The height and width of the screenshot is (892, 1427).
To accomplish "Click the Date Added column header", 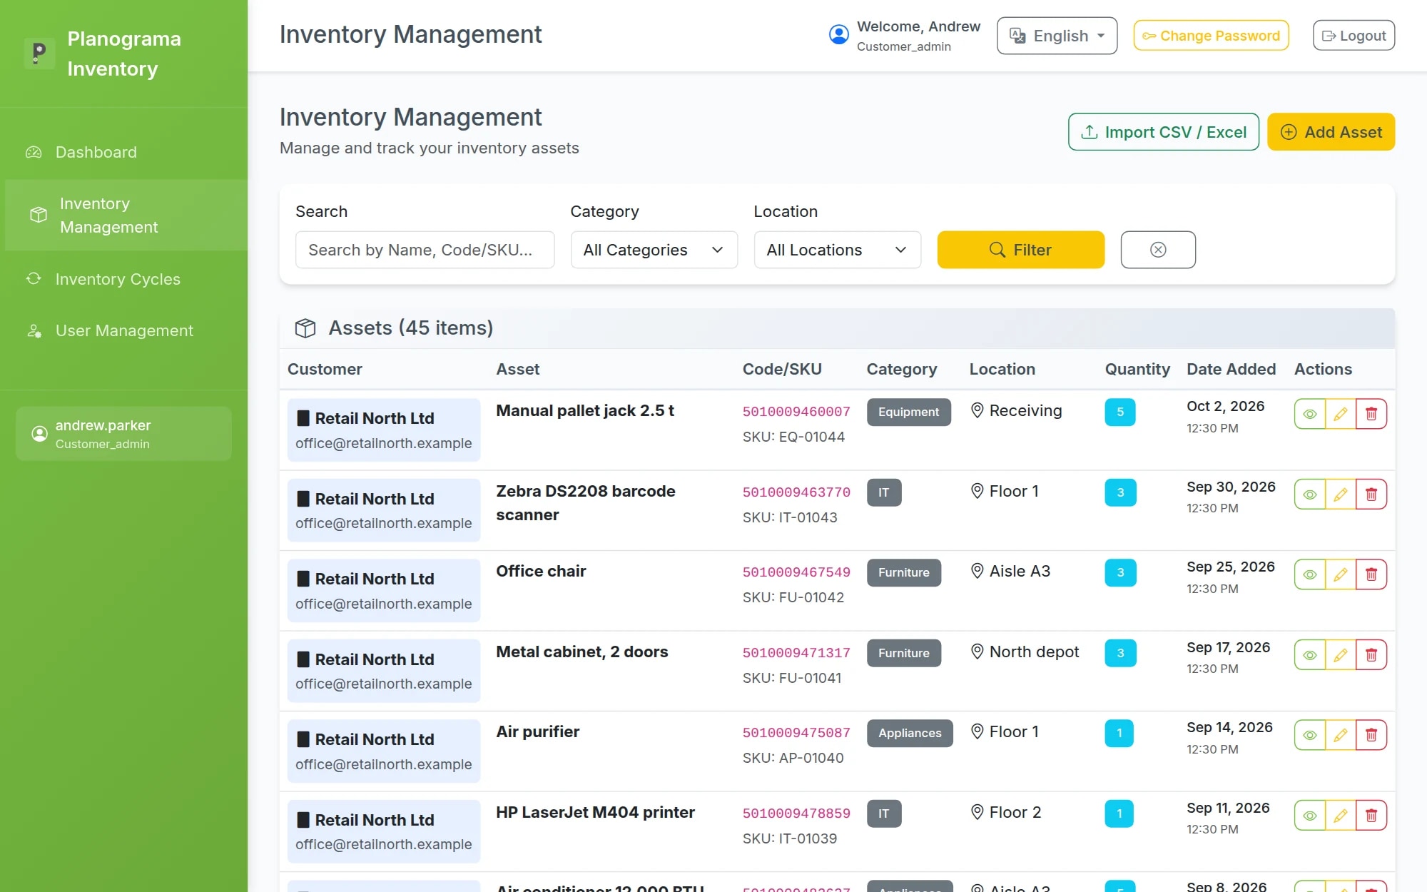I will click(x=1231, y=369).
